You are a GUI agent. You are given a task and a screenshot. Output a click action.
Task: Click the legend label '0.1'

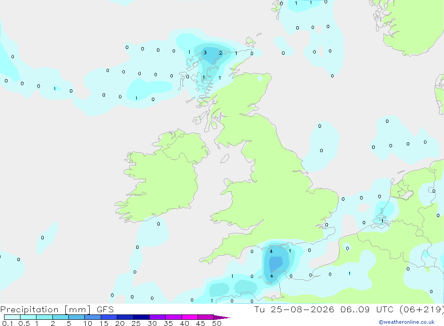8,323
